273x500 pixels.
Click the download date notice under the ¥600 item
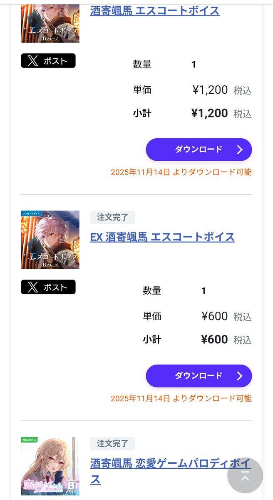click(181, 398)
